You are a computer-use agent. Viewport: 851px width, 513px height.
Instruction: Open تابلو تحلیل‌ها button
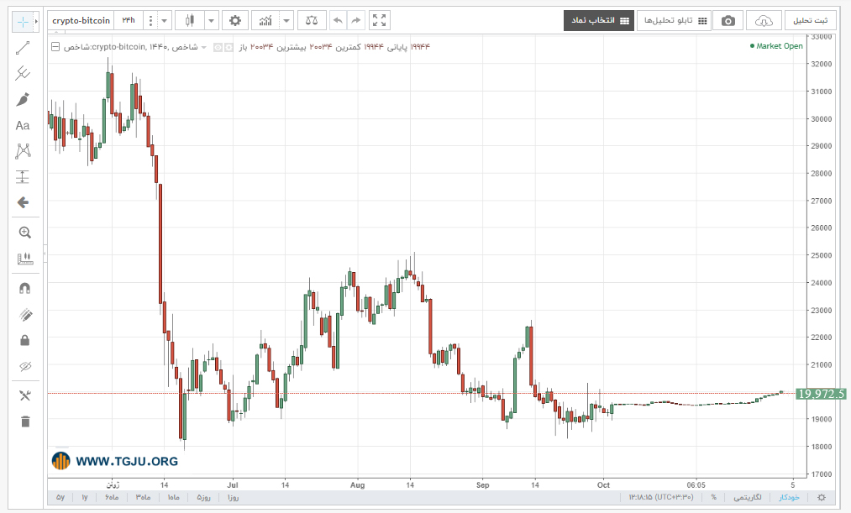[x=674, y=21]
